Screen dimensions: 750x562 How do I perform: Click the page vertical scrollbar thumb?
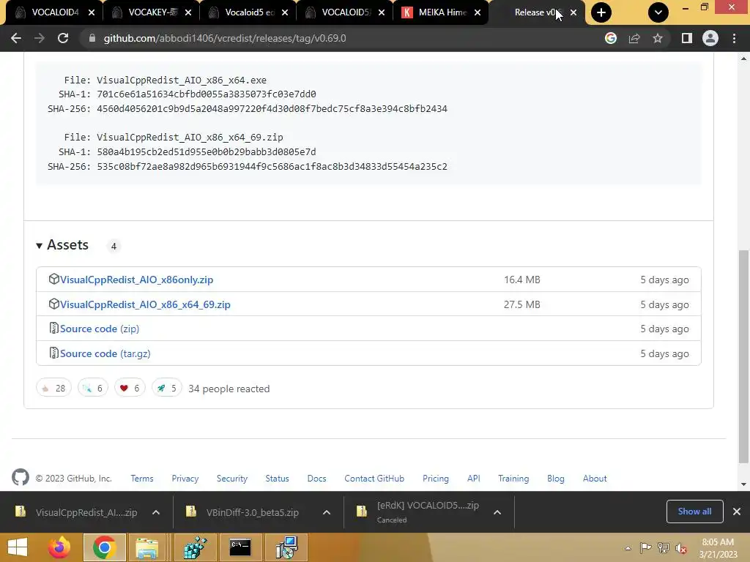tap(743, 356)
